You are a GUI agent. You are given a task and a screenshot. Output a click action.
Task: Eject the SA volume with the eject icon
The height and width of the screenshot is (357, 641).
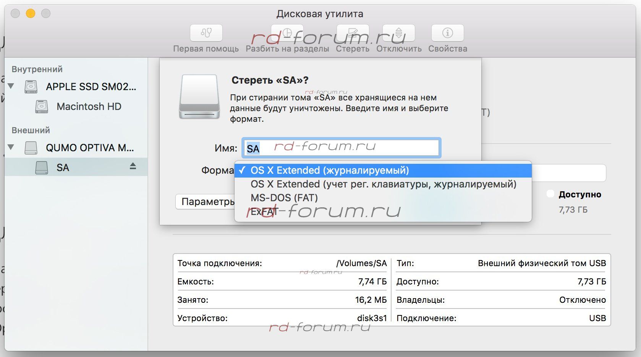[x=133, y=166]
